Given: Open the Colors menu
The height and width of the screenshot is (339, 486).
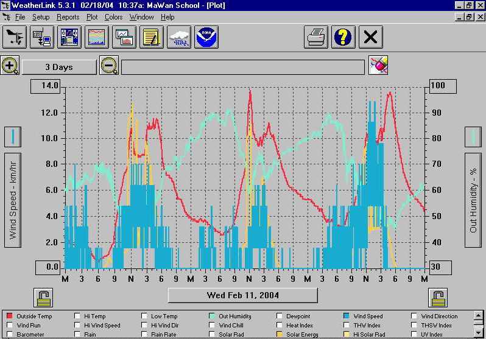Looking at the screenshot, I should [x=113, y=17].
